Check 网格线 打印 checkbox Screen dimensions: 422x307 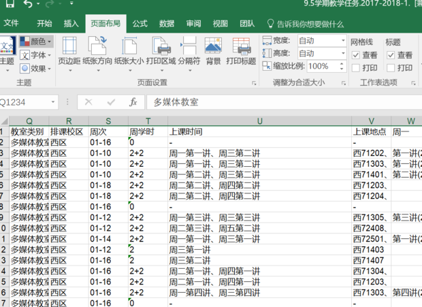point(356,68)
